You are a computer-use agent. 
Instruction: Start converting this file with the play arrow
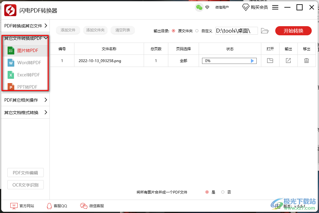pyautogui.click(x=252, y=61)
